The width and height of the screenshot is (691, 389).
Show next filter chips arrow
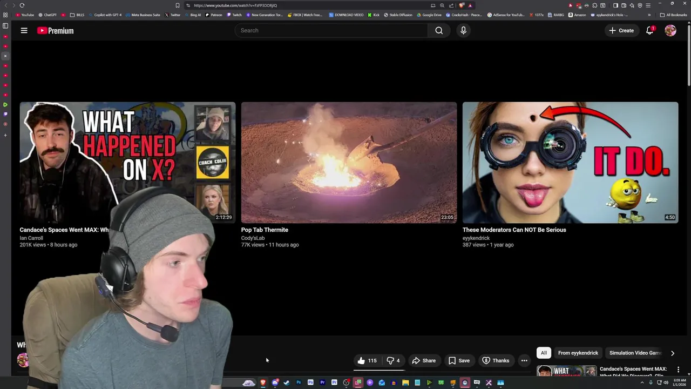tap(673, 353)
